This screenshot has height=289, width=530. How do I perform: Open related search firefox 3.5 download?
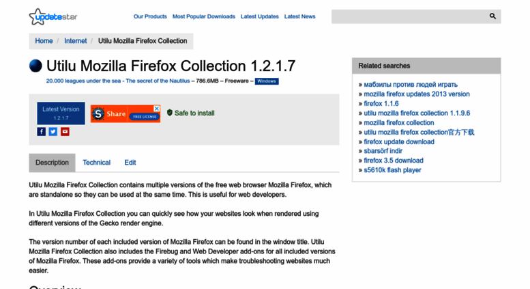[x=394, y=161]
